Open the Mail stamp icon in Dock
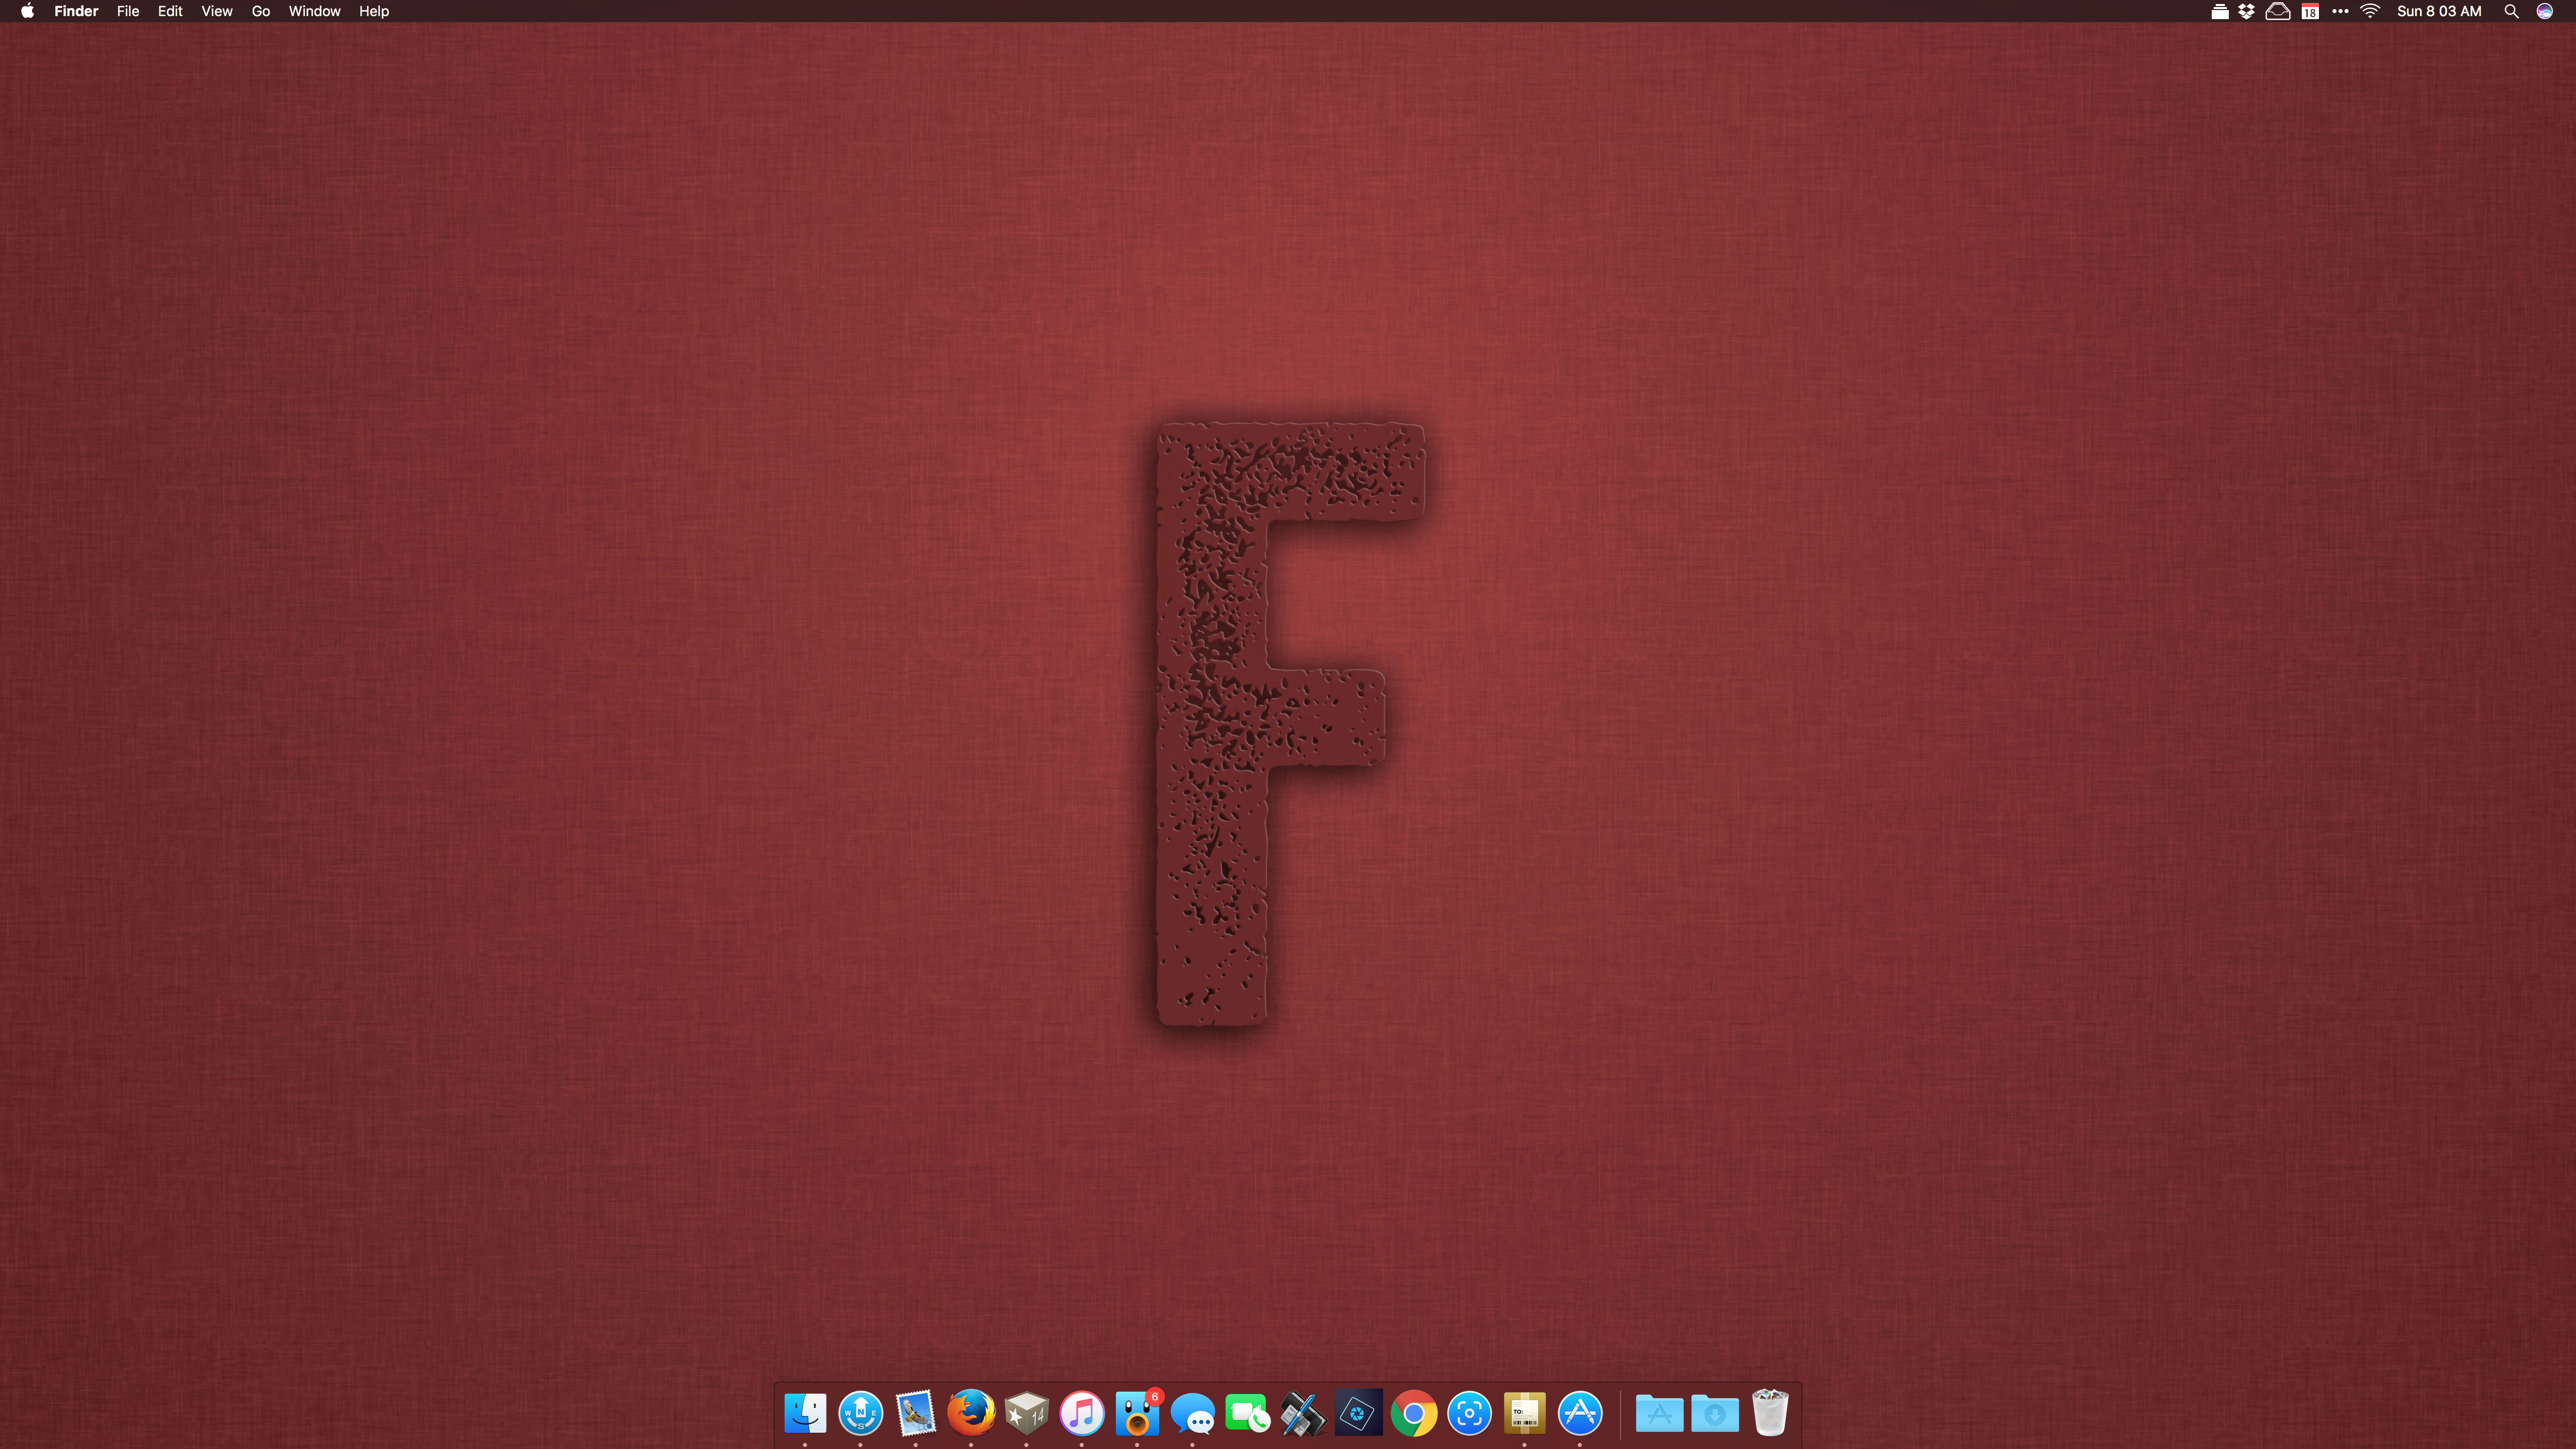The image size is (2576, 1449). (x=916, y=1413)
